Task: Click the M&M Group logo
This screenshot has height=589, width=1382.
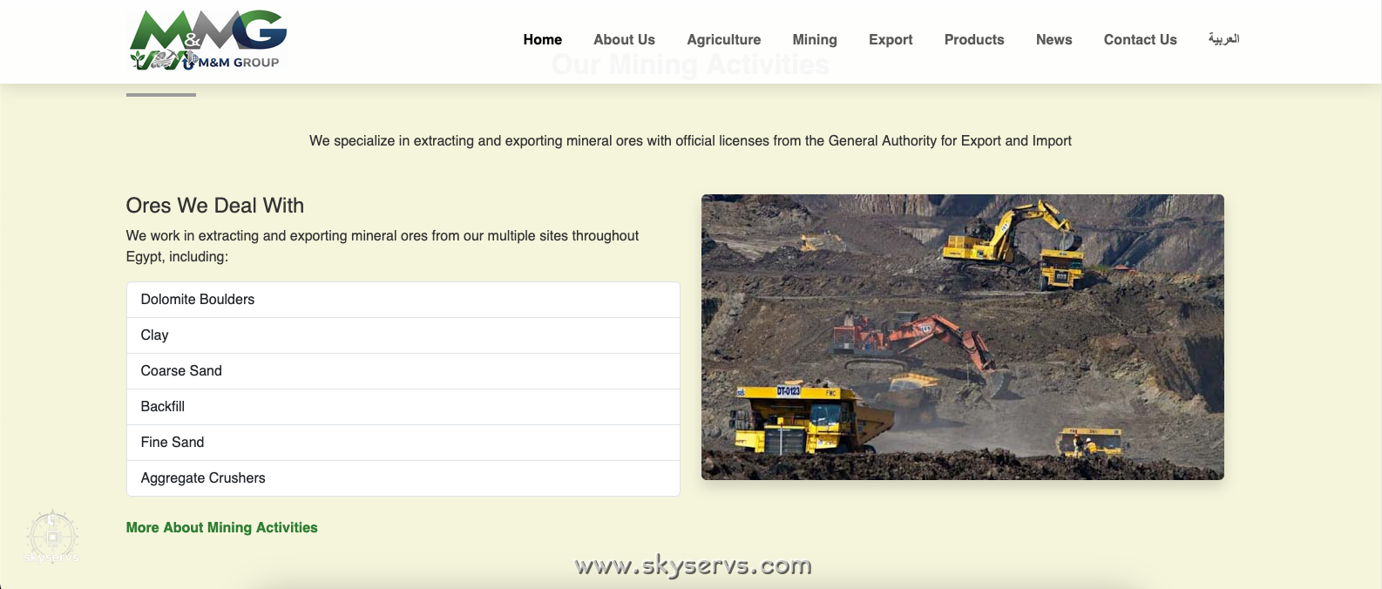Action: tap(207, 40)
